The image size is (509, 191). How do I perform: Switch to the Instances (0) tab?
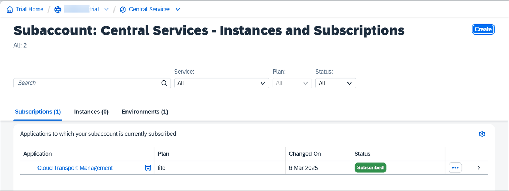[x=91, y=112]
